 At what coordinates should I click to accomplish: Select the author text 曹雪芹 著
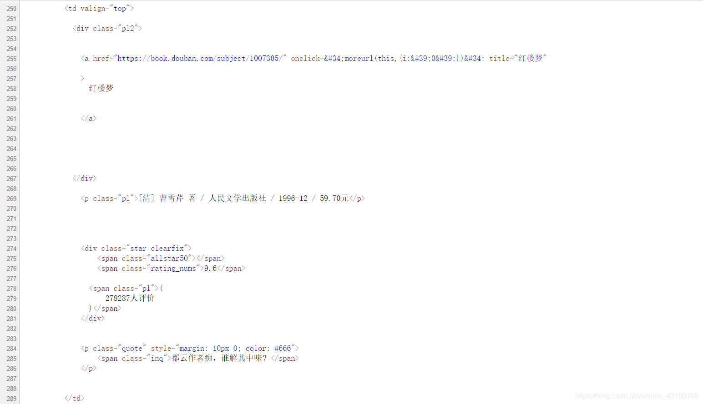pos(177,198)
